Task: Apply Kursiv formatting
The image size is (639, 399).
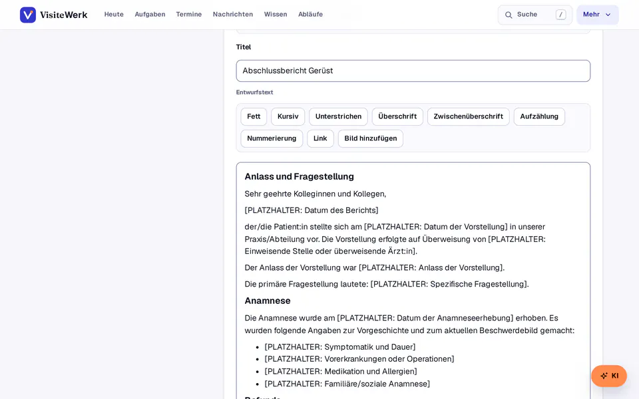Action: click(x=288, y=116)
